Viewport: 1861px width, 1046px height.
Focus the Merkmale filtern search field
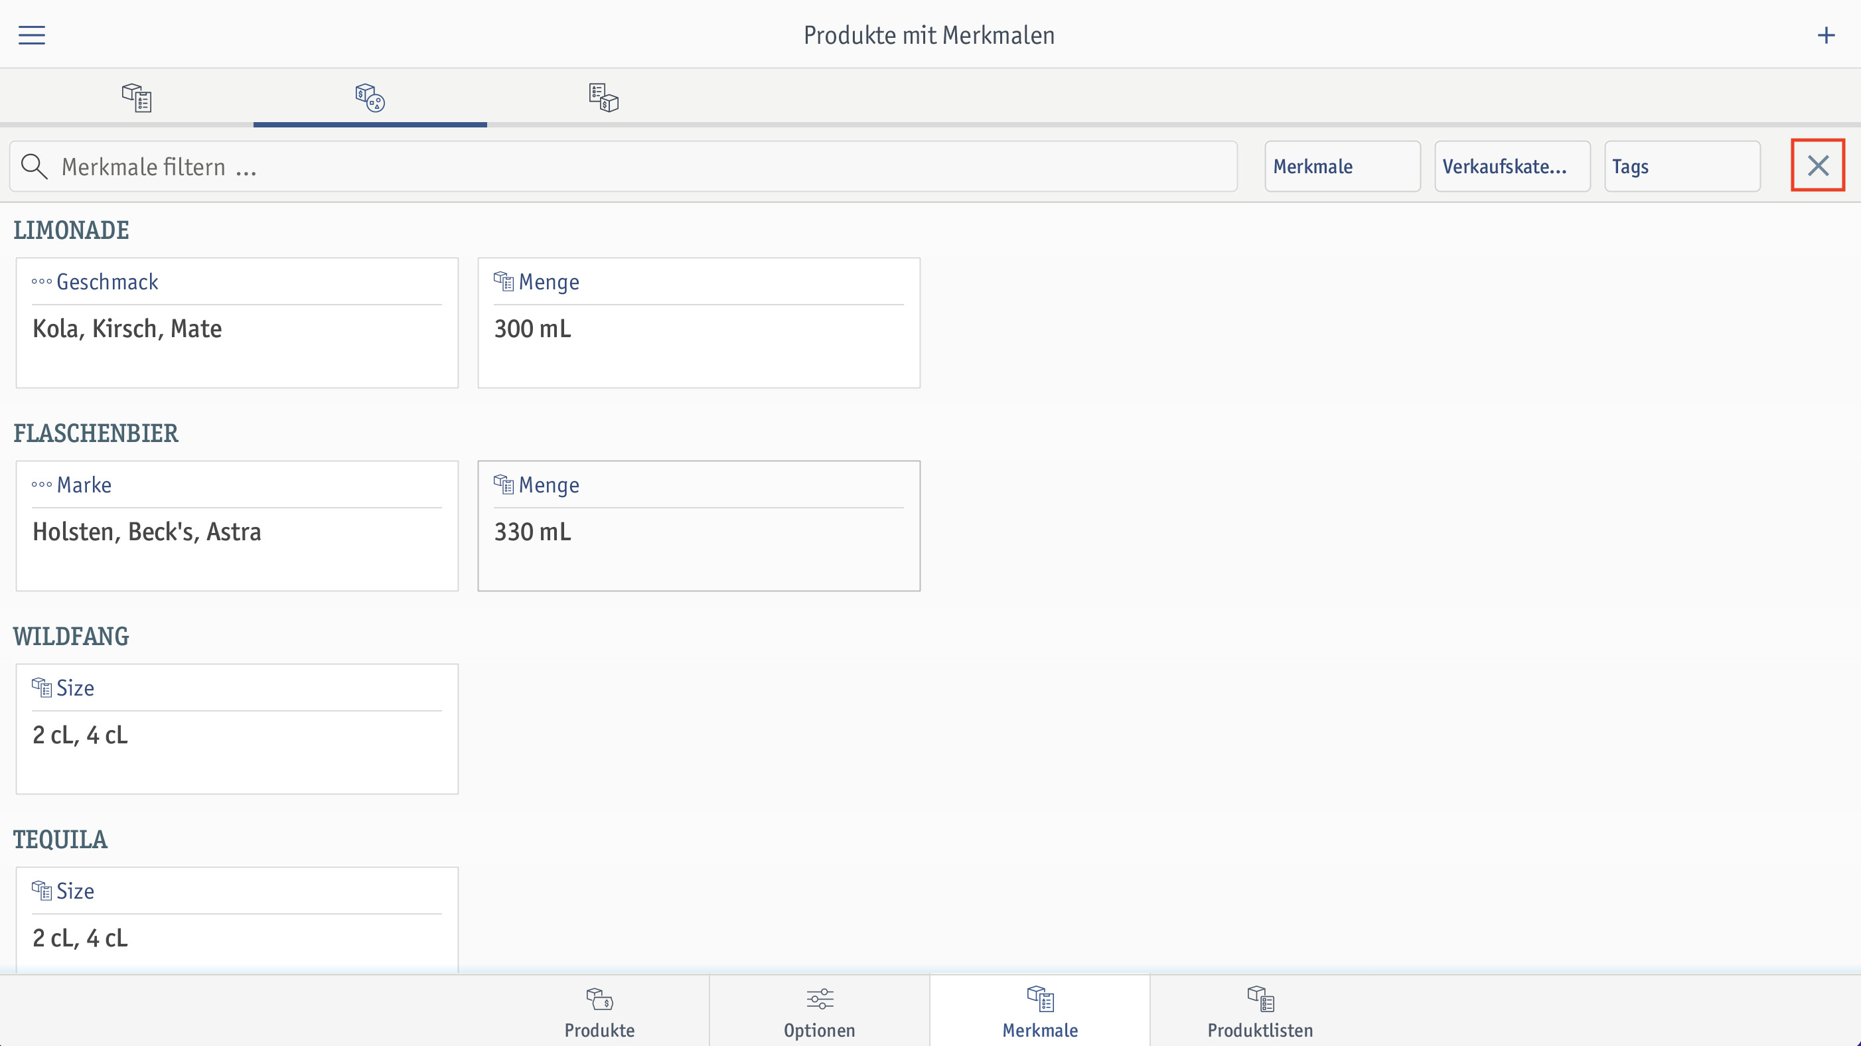(x=623, y=166)
